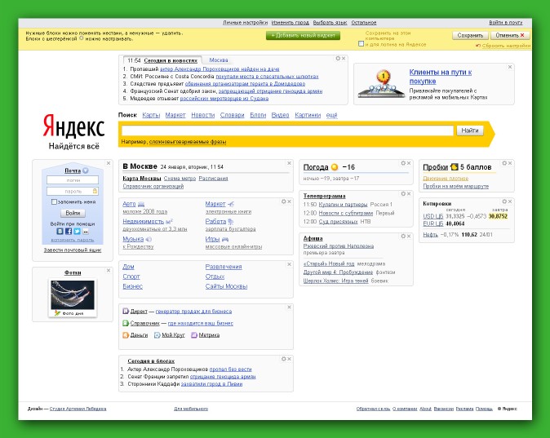This screenshot has height=438, width=550.
Task: Tick the save for Yandex login checkbox
Action: point(361,44)
